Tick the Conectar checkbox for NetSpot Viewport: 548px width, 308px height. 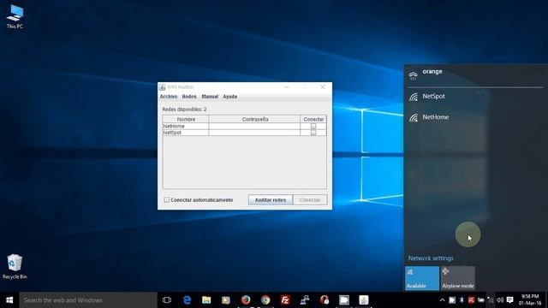click(x=313, y=133)
